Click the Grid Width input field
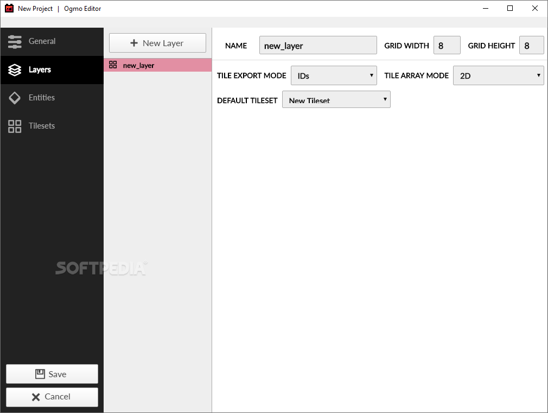 [447, 45]
